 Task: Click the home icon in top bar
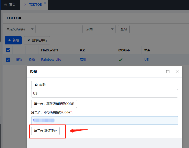(5, 5)
